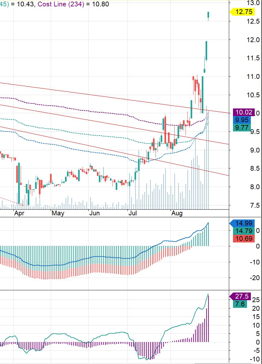The image size is (262, 364).
Task: Click the 11.5 price axis label
Action: 253,58
